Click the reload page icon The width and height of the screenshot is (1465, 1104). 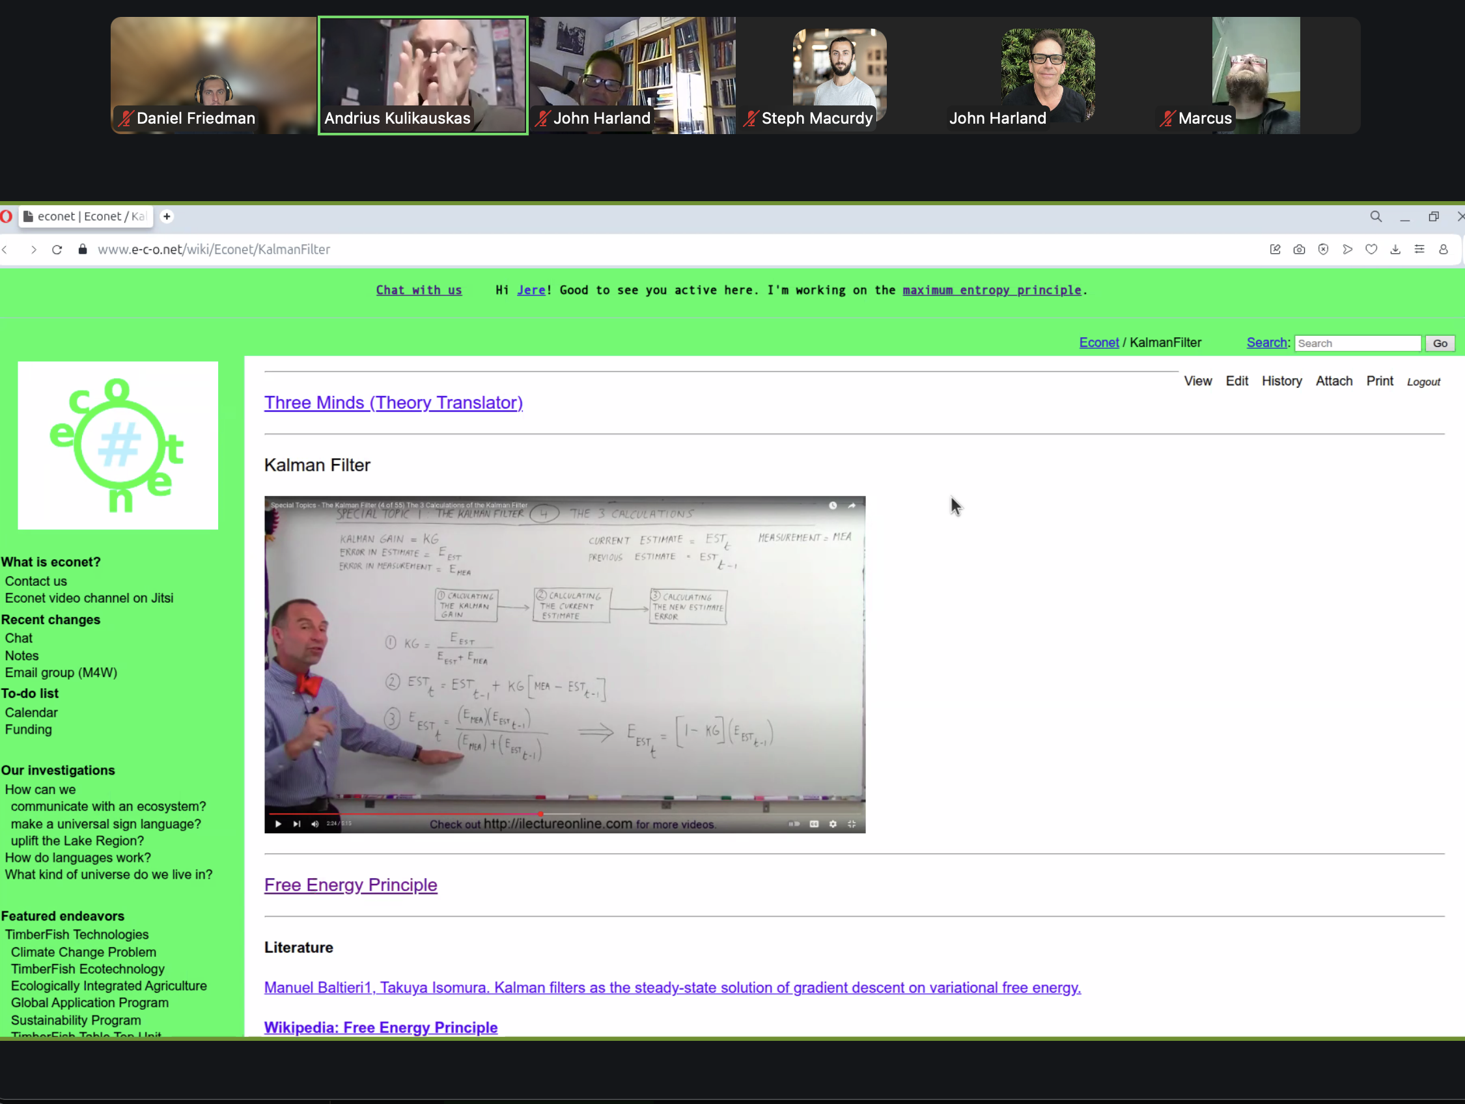[x=57, y=250]
